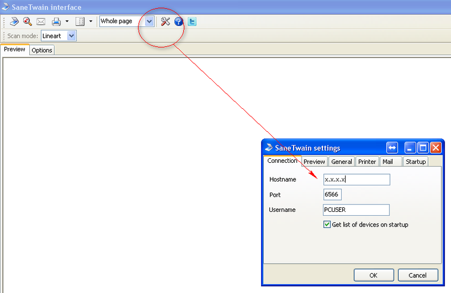Image resolution: width=451 pixels, height=293 pixels.
Task: Toggle 'Get list of devices on startup'
Action: (x=327, y=224)
